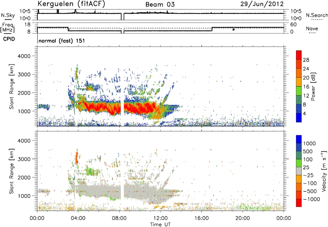Pick the gray −25 to 25 velocity color segment
Screen dimensions: 328x227
pos(299,171)
